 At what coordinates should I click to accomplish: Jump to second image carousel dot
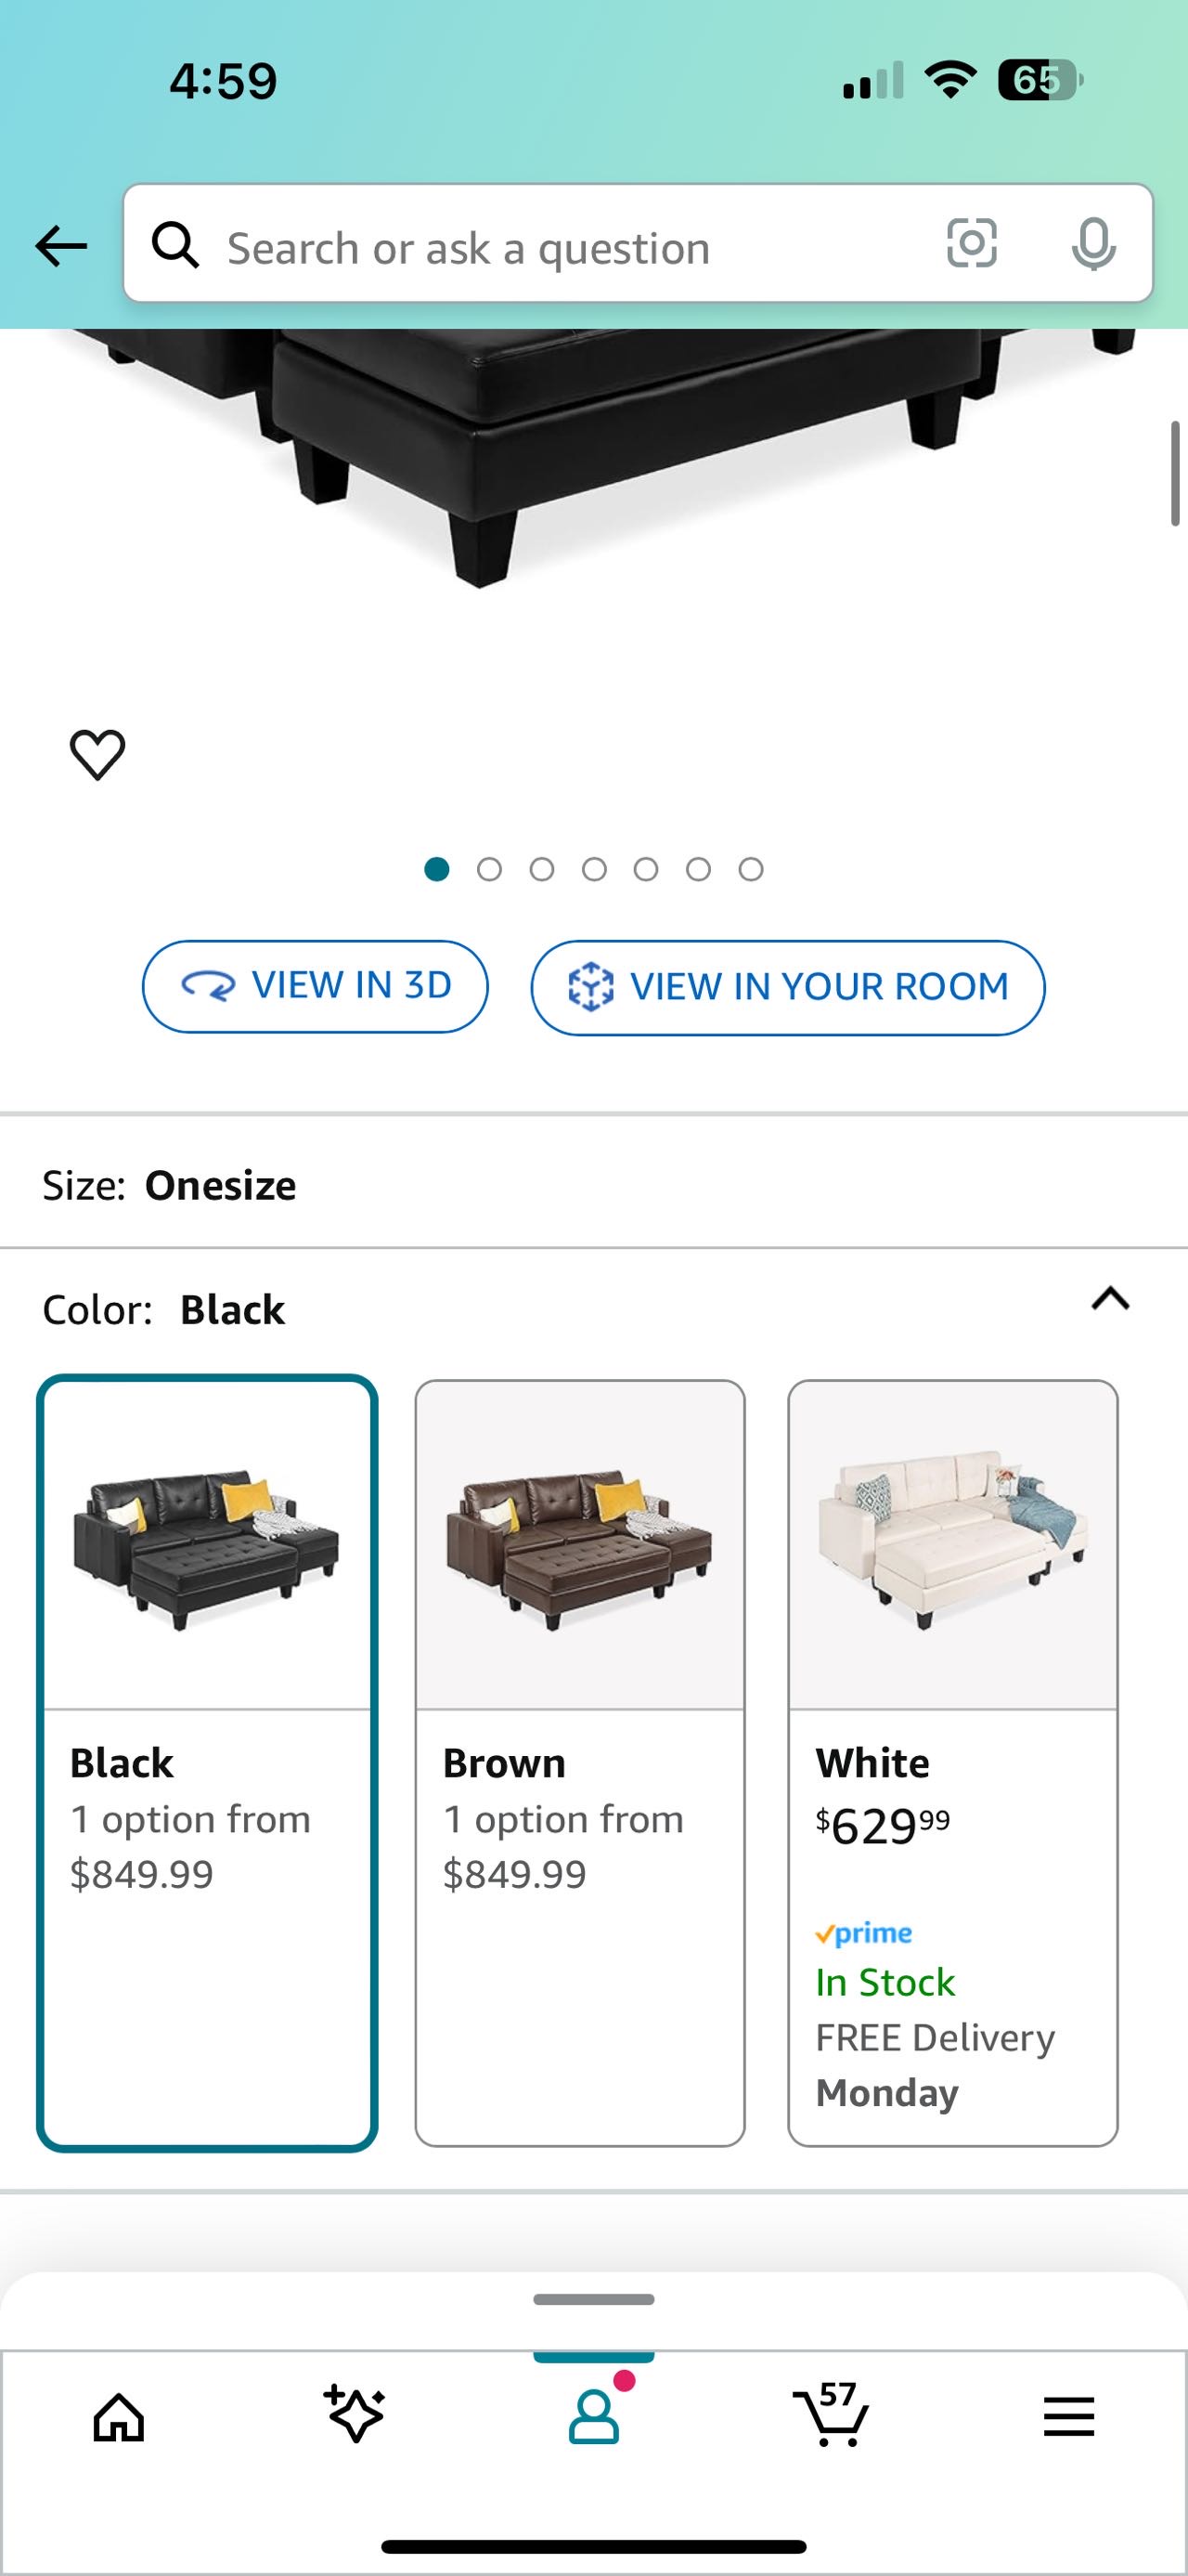click(490, 870)
